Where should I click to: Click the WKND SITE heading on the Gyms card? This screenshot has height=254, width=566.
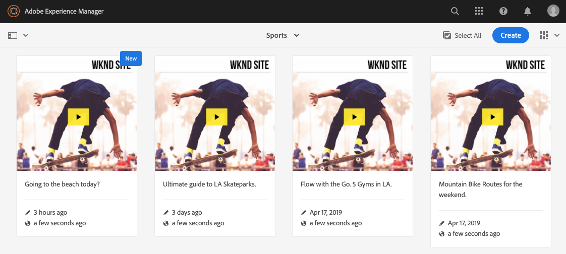pyautogui.click(x=387, y=65)
